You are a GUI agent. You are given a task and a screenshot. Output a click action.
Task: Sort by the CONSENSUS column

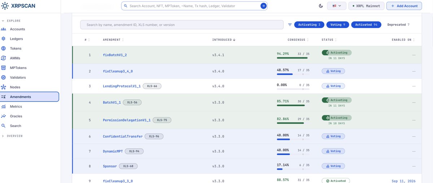point(298,40)
